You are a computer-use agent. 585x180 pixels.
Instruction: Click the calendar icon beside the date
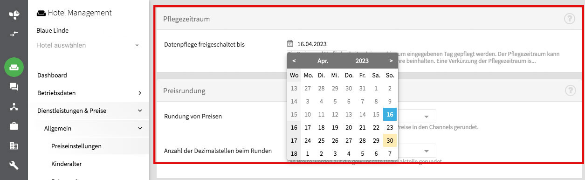tap(290, 44)
